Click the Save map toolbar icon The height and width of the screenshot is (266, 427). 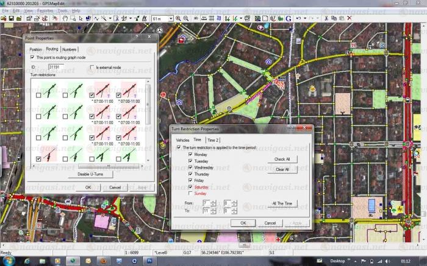10,19
